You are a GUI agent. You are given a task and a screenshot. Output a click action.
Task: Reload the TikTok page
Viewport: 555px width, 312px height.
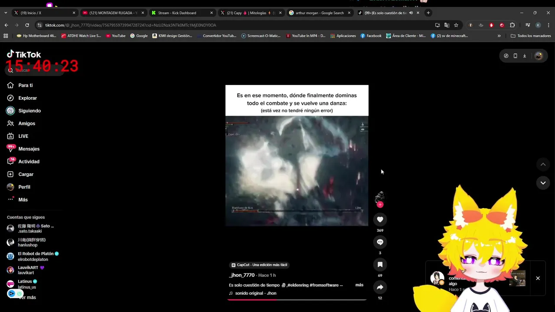(x=28, y=25)
